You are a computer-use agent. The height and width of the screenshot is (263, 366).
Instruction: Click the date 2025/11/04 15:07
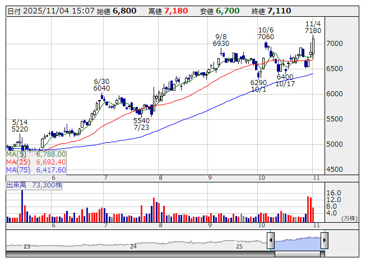59,11
